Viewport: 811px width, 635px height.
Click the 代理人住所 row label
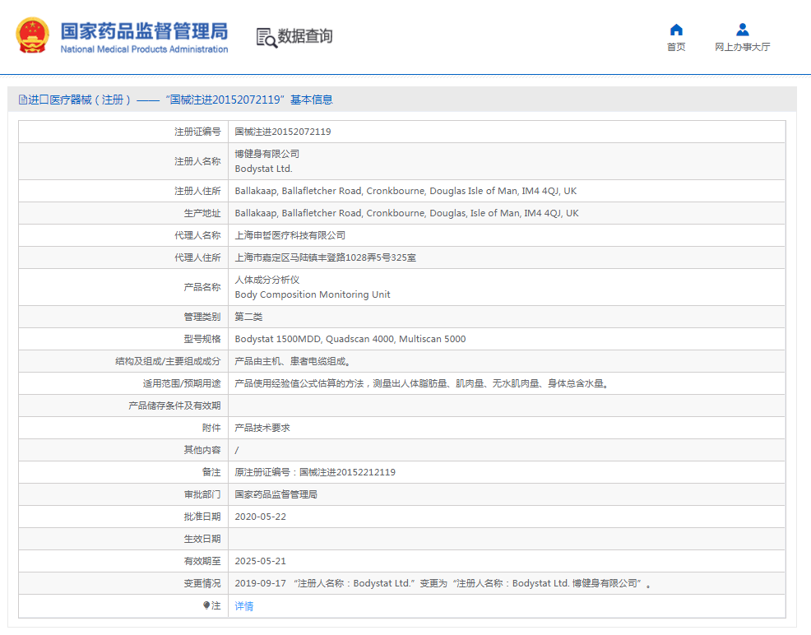click(x=197, y=257)
